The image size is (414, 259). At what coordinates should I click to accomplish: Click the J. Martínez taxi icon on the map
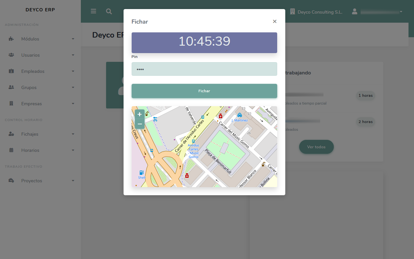click(x=240, y=115)
